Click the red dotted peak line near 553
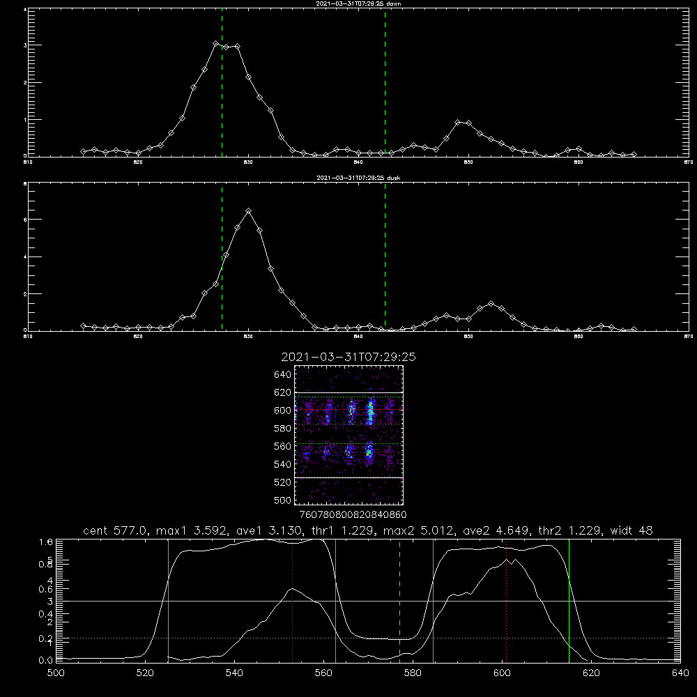 (x=293, y=600)
